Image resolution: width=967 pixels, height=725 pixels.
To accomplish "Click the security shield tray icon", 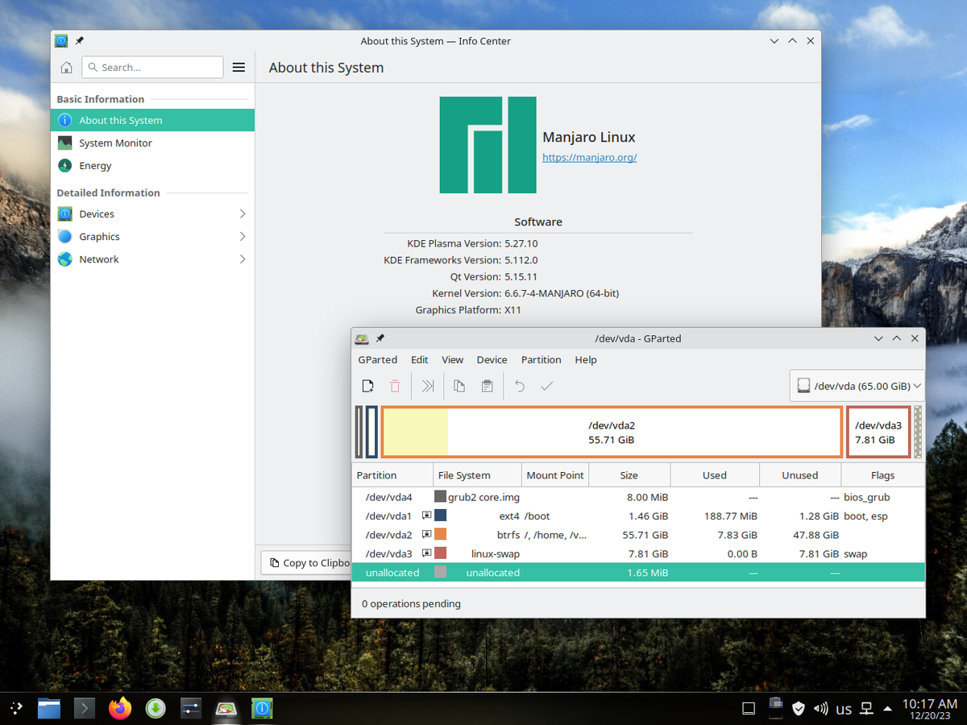I will [799, 709].
